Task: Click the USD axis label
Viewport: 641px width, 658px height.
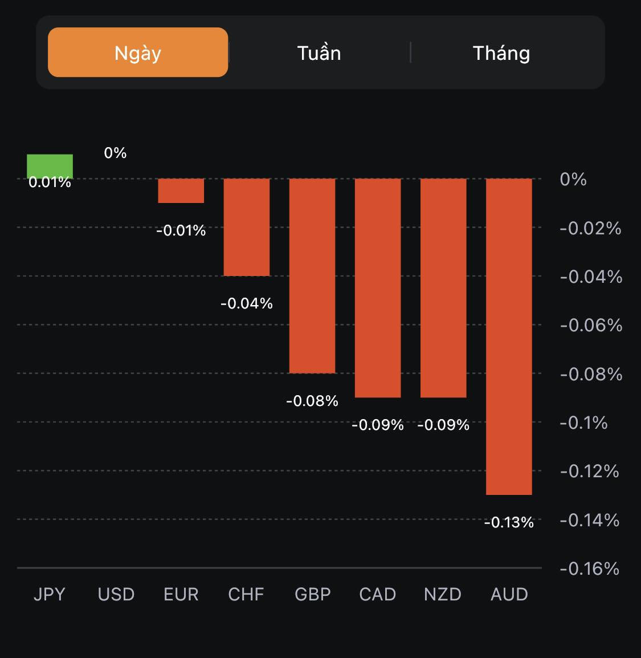Action: pos(116,594)
